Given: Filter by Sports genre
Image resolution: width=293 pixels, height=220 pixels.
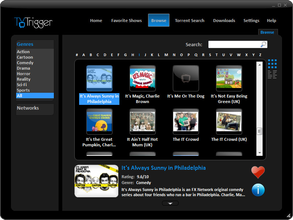Looking at the screenshot, I should 35,90.
